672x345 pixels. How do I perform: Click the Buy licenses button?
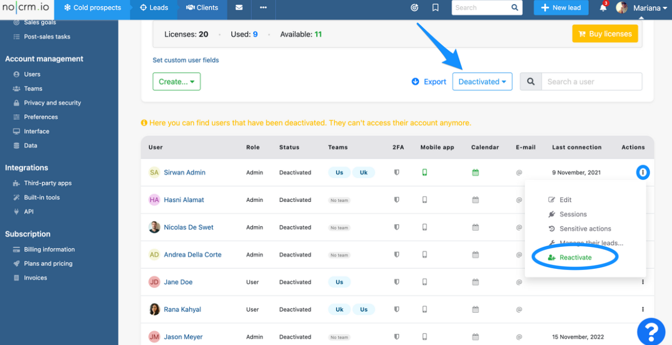[x=605, y=33]
